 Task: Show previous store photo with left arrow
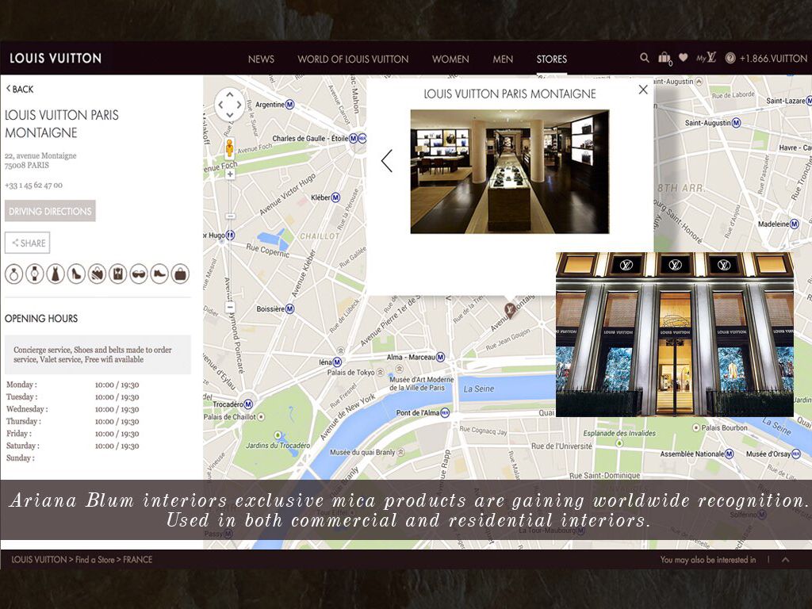click(x=387, y=161)
